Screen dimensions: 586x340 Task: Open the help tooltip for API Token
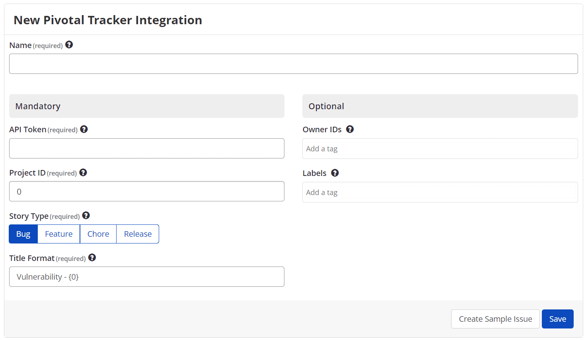tap(84, 129)
